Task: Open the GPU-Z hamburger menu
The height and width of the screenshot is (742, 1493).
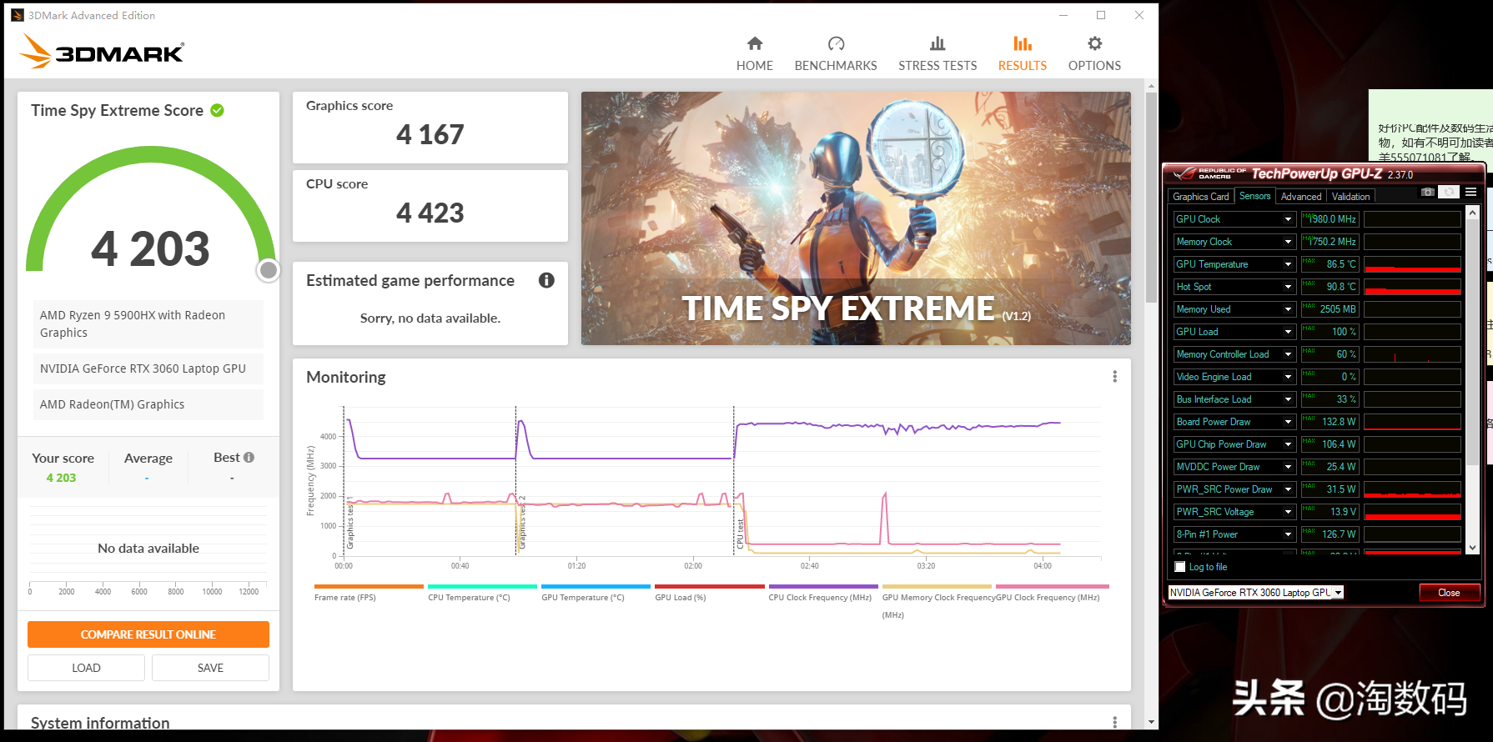Action: point(1470,193)
